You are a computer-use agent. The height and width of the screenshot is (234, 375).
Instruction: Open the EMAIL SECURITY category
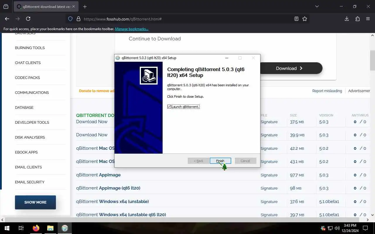pyautogui.click(x=30, y=182)
